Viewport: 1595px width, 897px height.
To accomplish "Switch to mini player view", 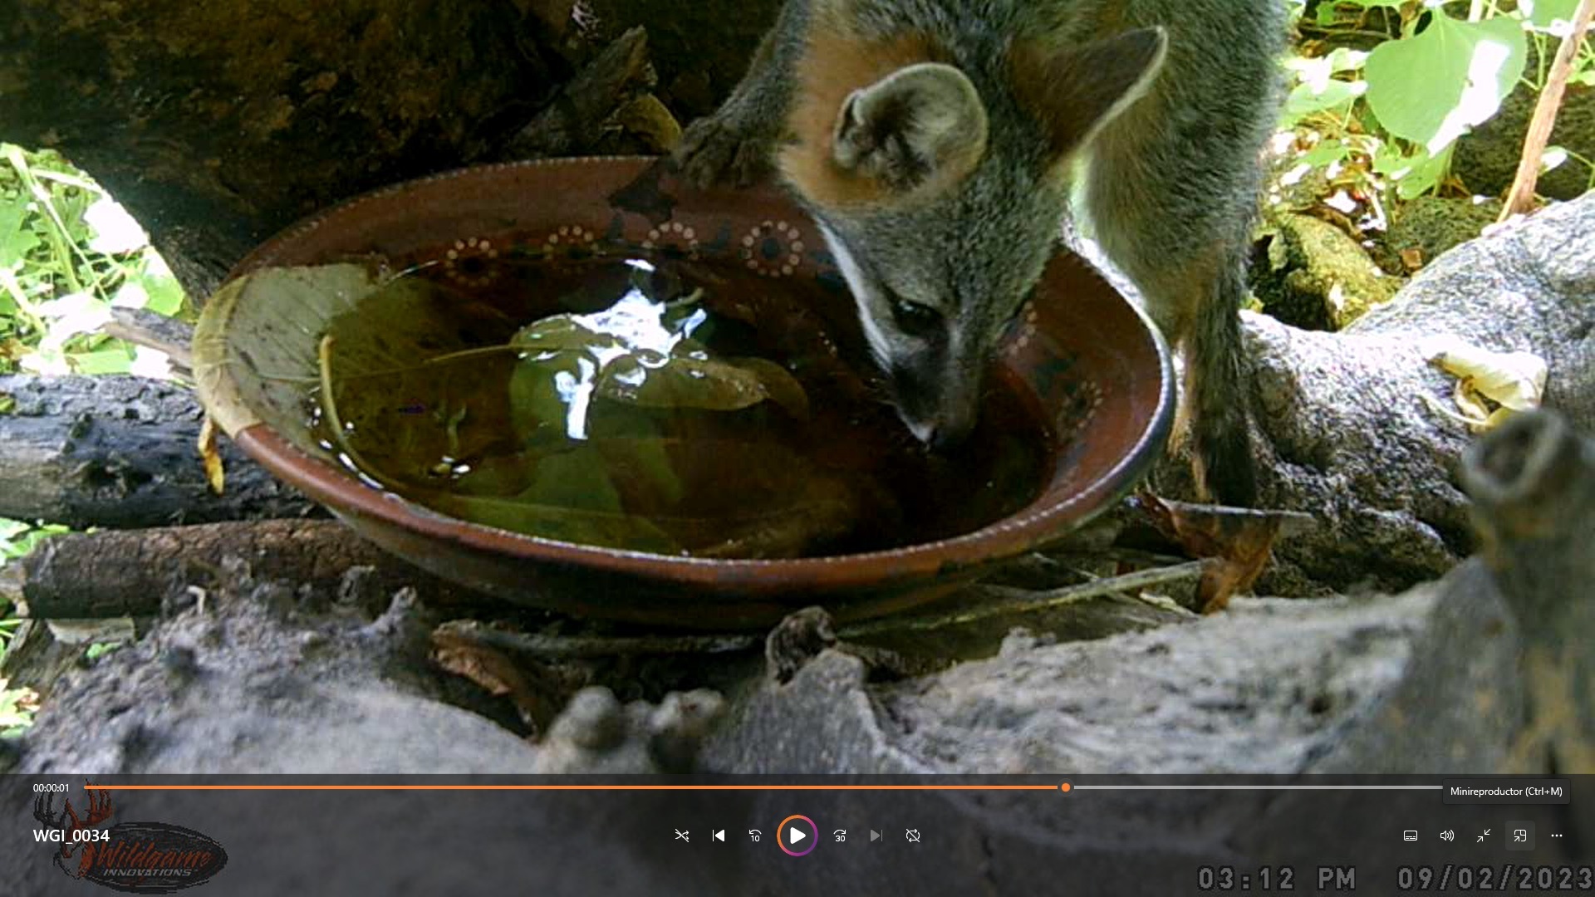I will (1520, 836).
